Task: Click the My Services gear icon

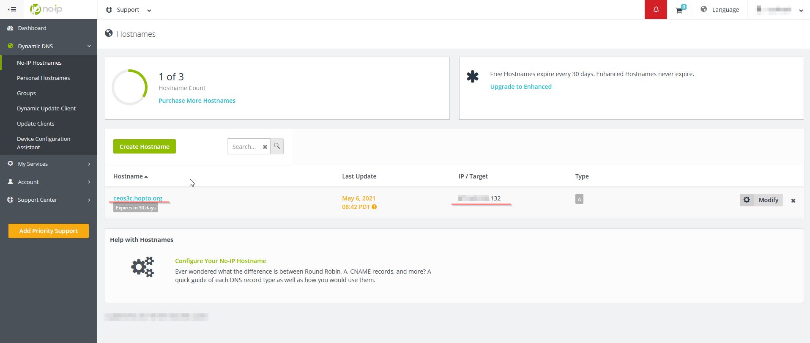Action: tap(11, 163)
